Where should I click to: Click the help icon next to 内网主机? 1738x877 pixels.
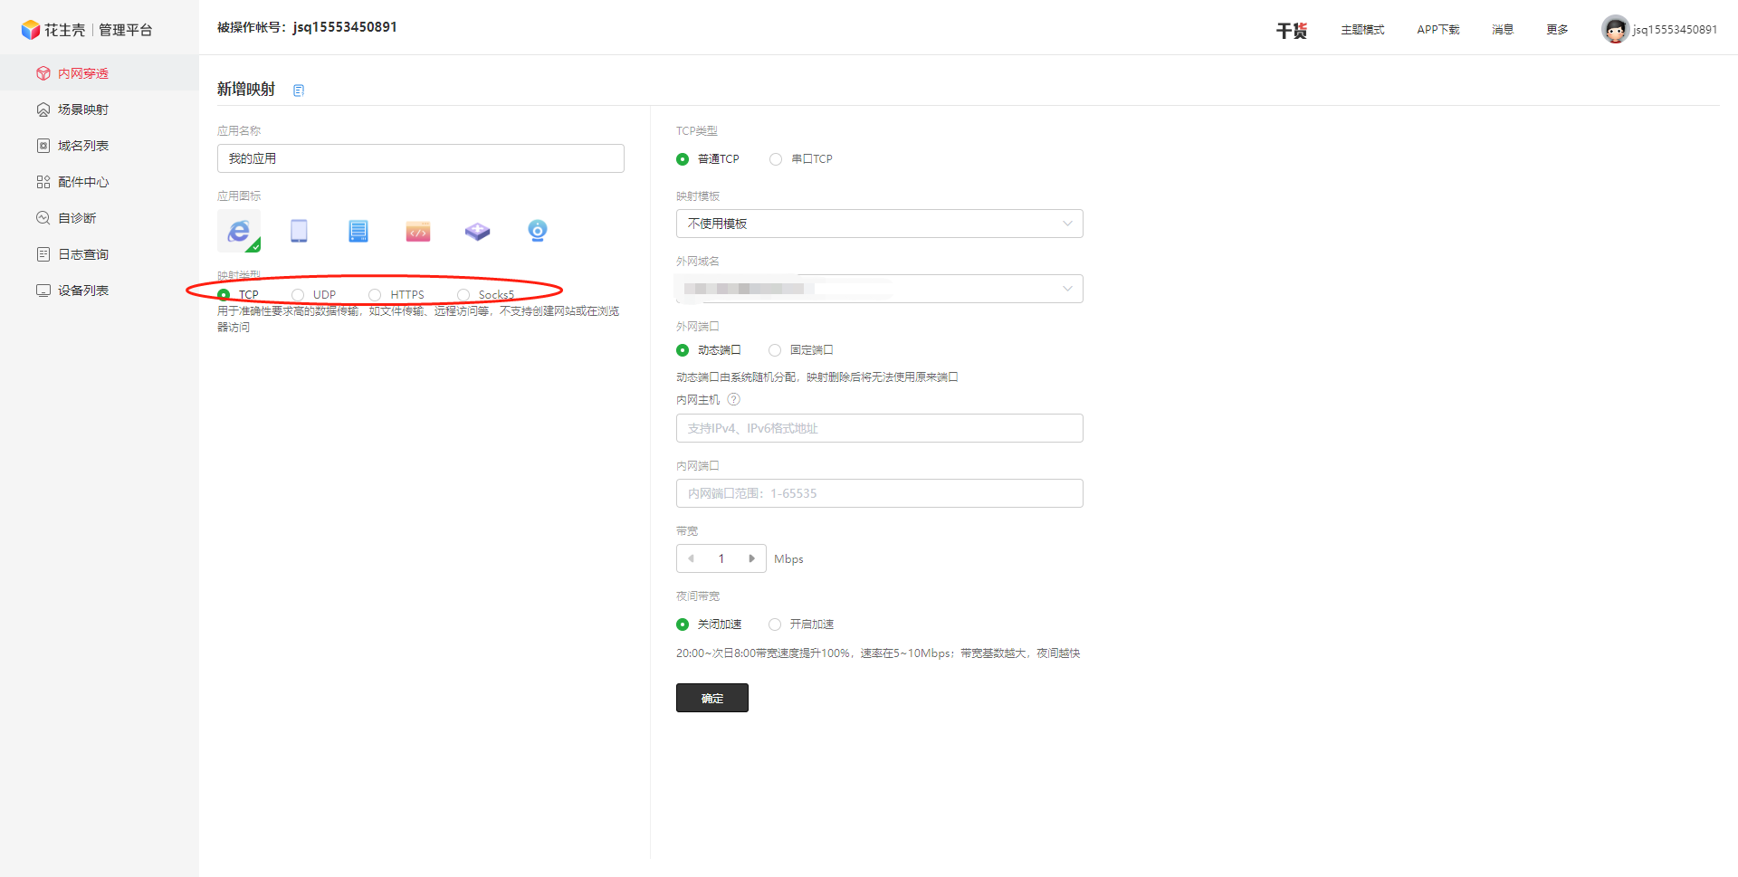[x=734, y=400]
